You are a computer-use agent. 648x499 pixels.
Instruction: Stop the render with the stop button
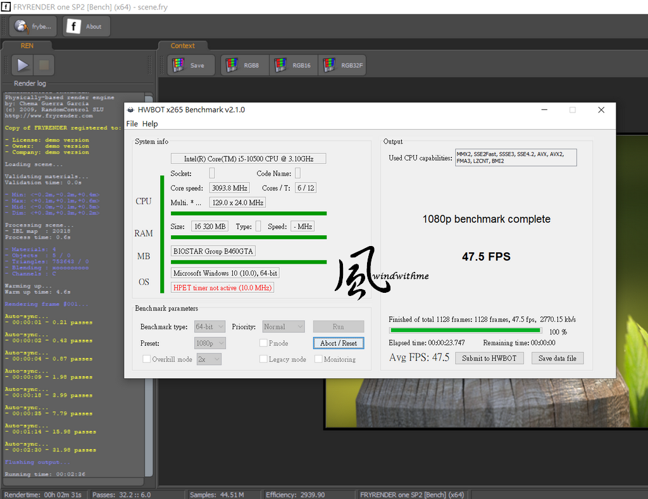click(44, 65)
